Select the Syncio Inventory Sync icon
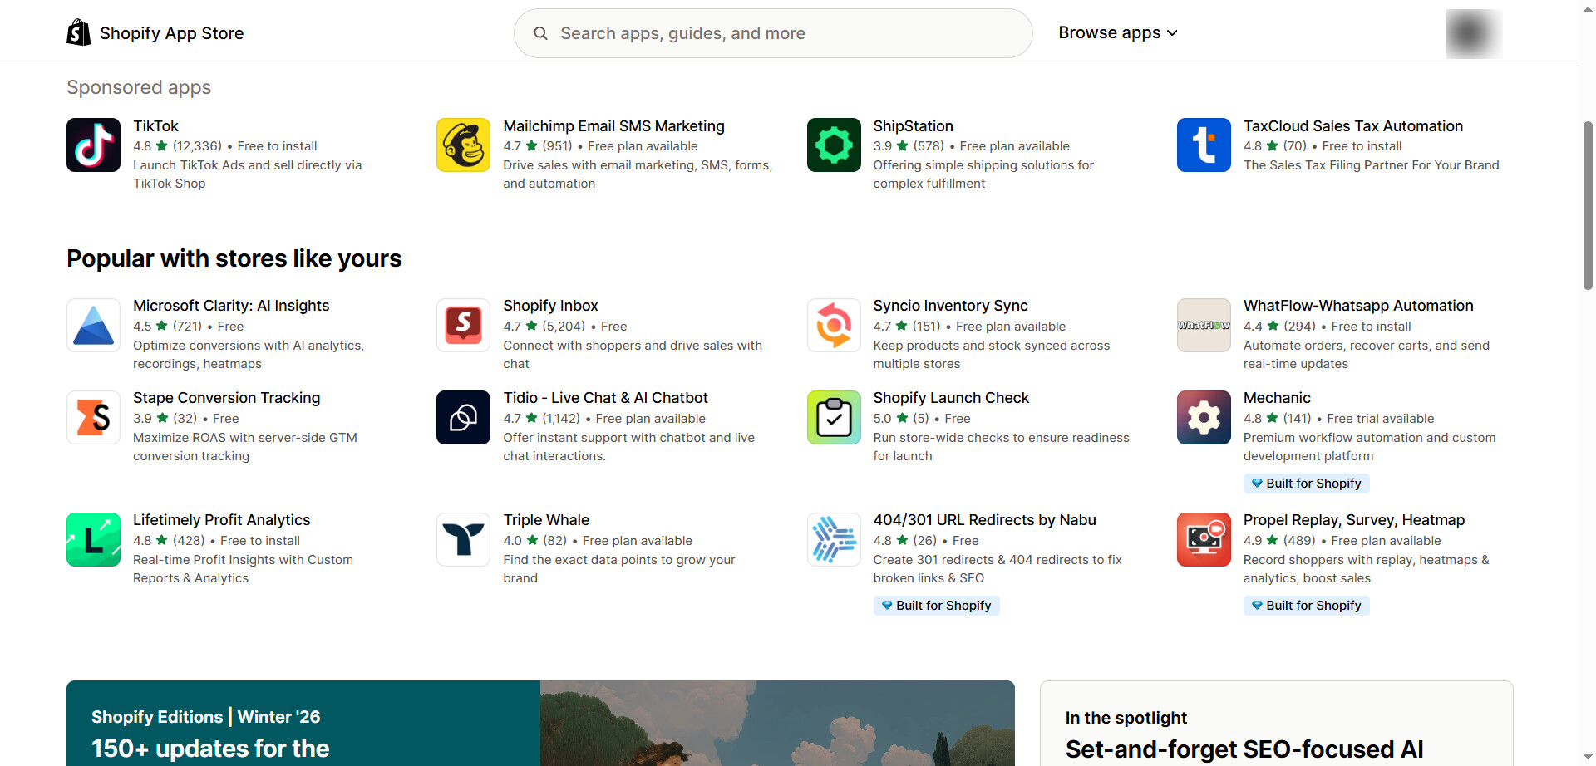The image size is (1596, 766). pyautogui.click(x=834, y=325)
